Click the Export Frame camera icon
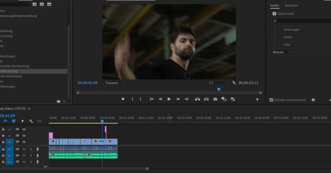 [x=215, y=99]
